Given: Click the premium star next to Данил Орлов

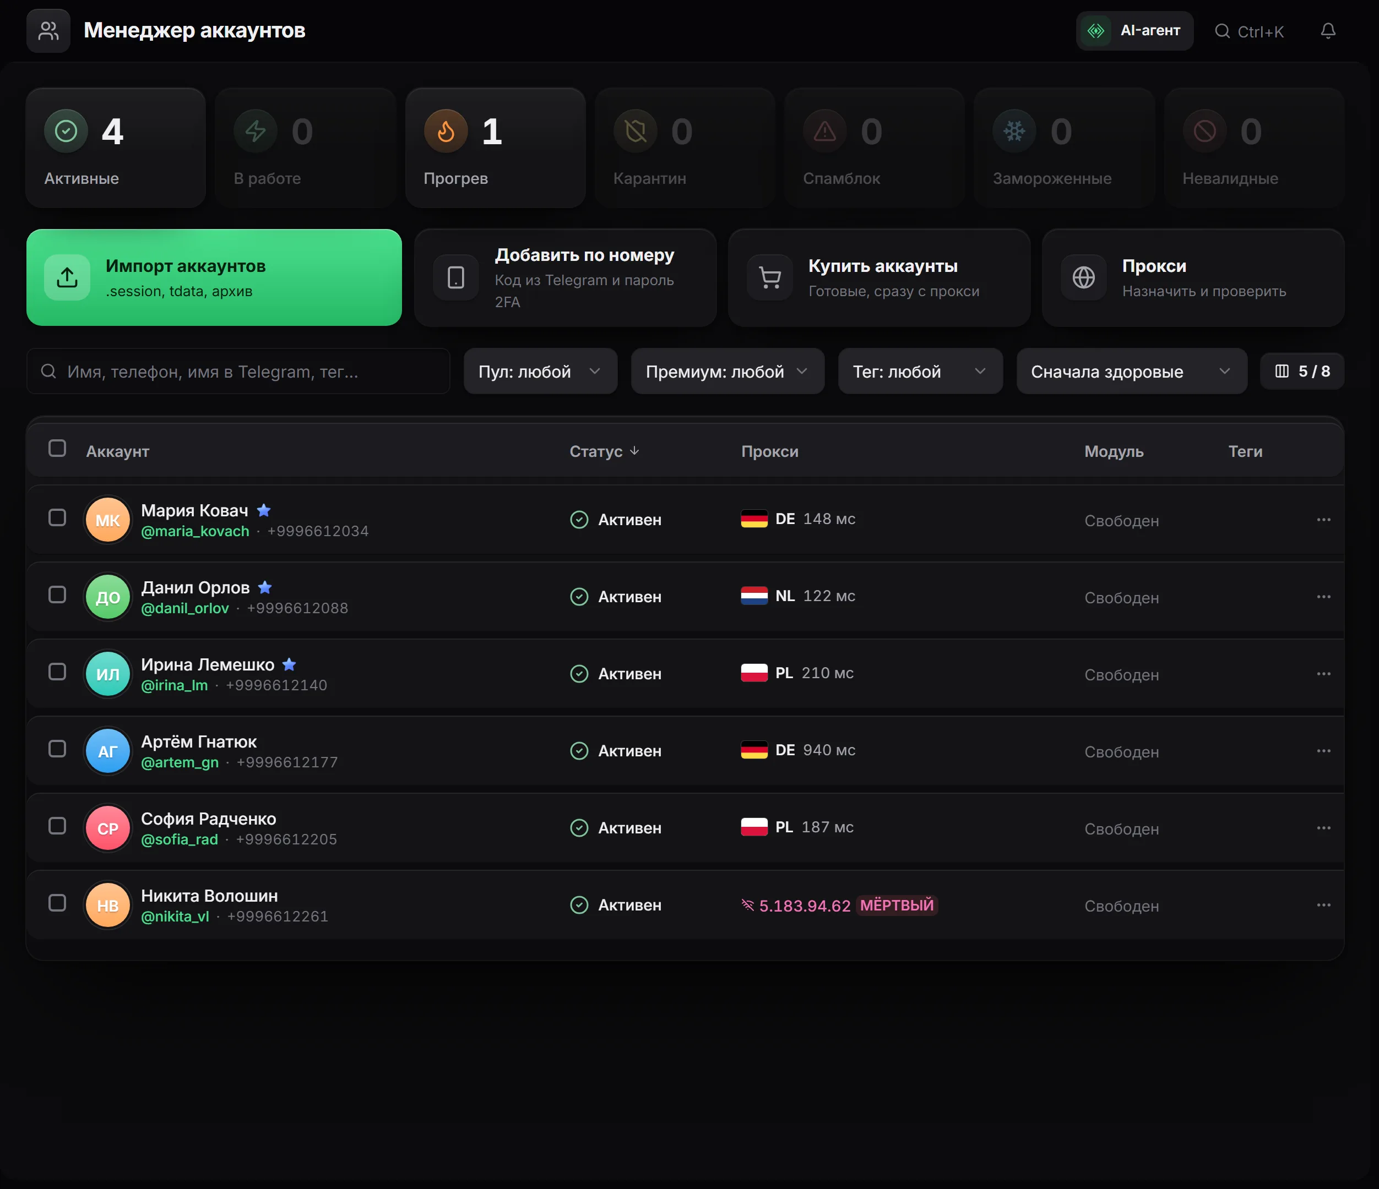Looking at the screenshot, I should point(265,587).
